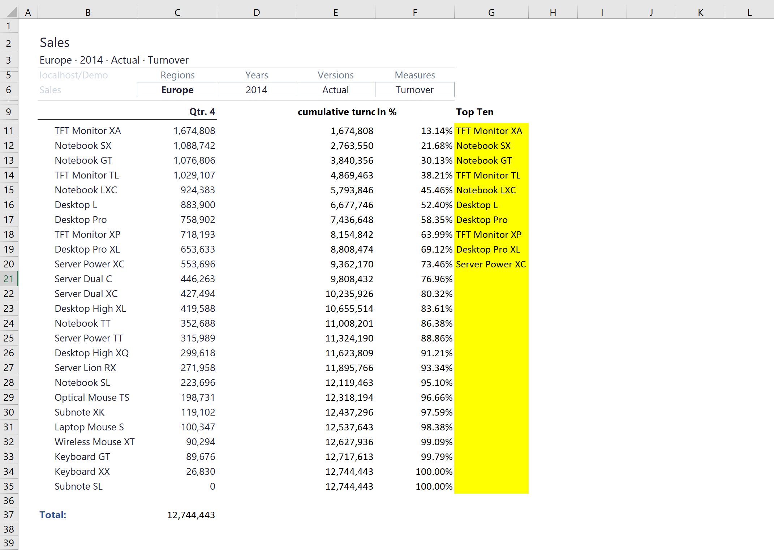Click Notebook LXC in Top Ten column

tap(486, 190)
